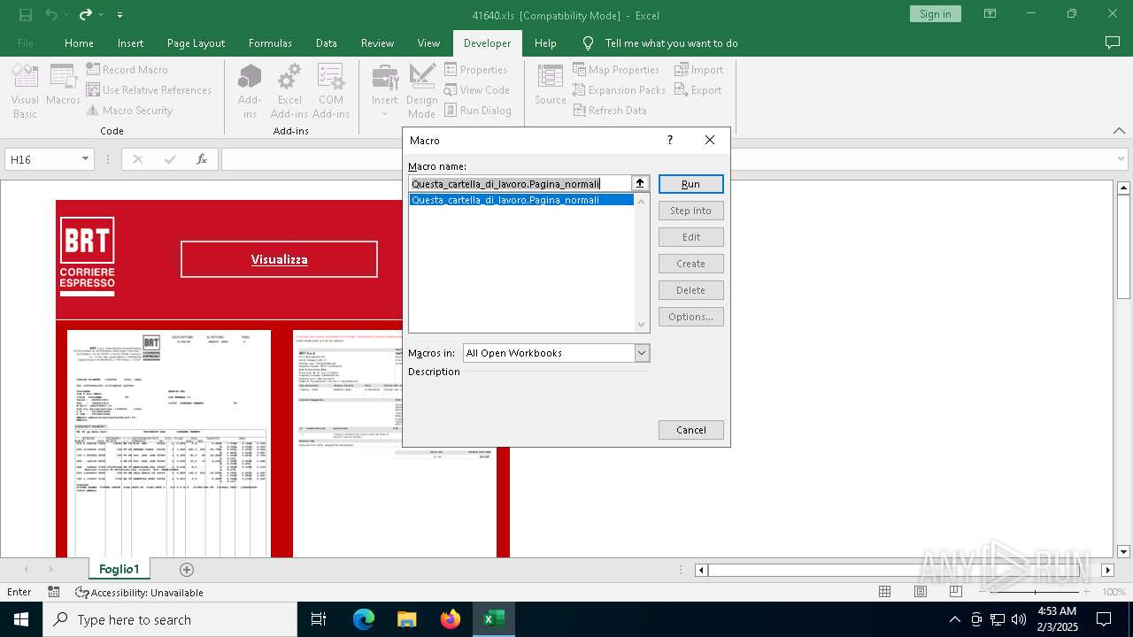Cancel the Macro dialog

pyautogui.click(x=690, y=430)
